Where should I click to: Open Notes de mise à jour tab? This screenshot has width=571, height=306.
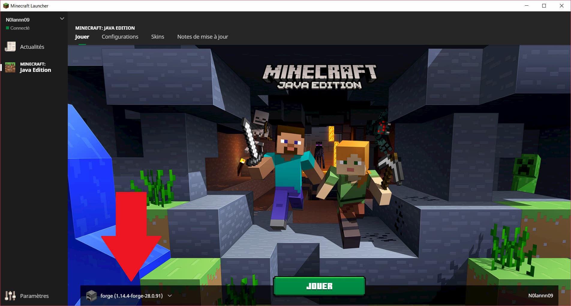[x=202, y=37]
